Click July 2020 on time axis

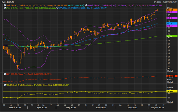coord(132,107)
